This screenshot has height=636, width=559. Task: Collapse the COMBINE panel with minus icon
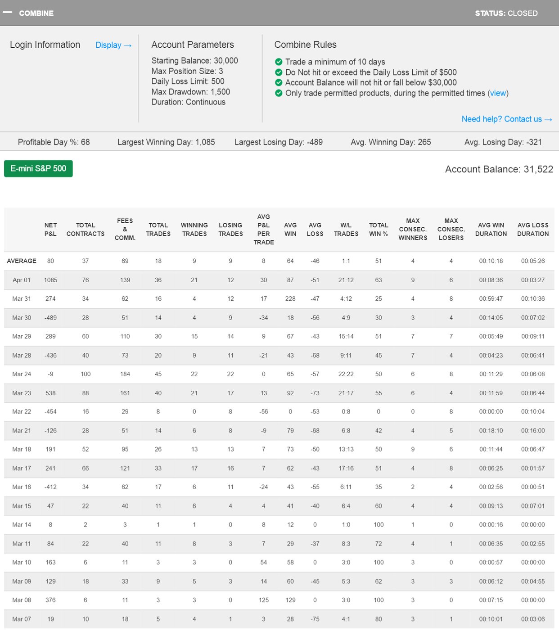[8, 13]
